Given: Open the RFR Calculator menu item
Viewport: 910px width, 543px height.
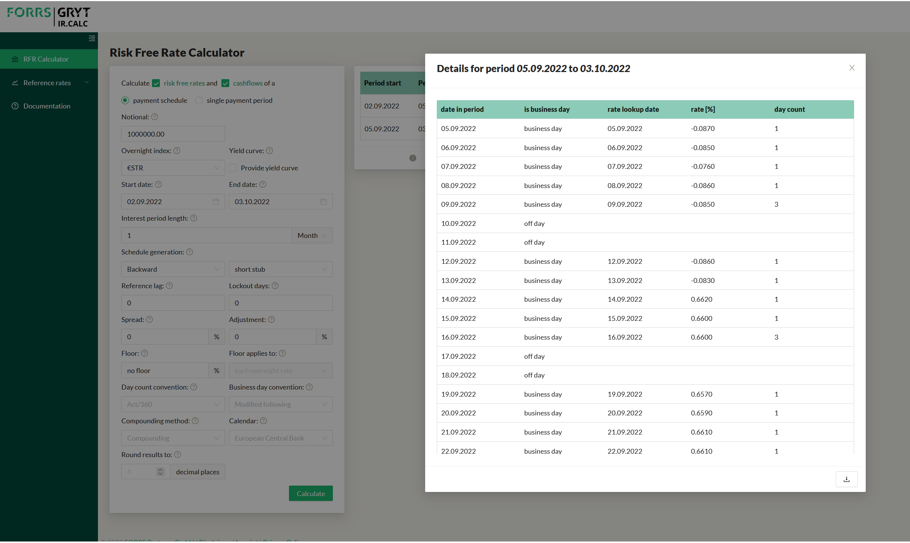Looking at the screenshot, I should 49,59.
